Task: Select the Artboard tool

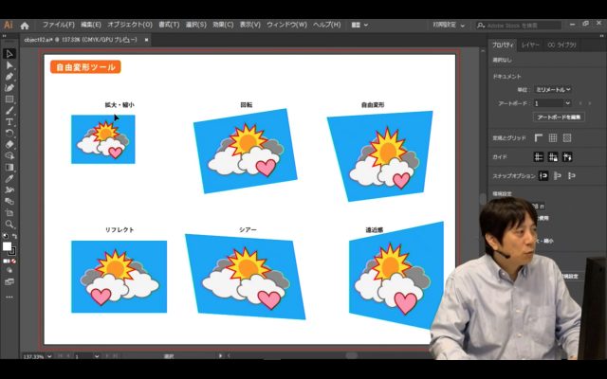Action: 9,212
